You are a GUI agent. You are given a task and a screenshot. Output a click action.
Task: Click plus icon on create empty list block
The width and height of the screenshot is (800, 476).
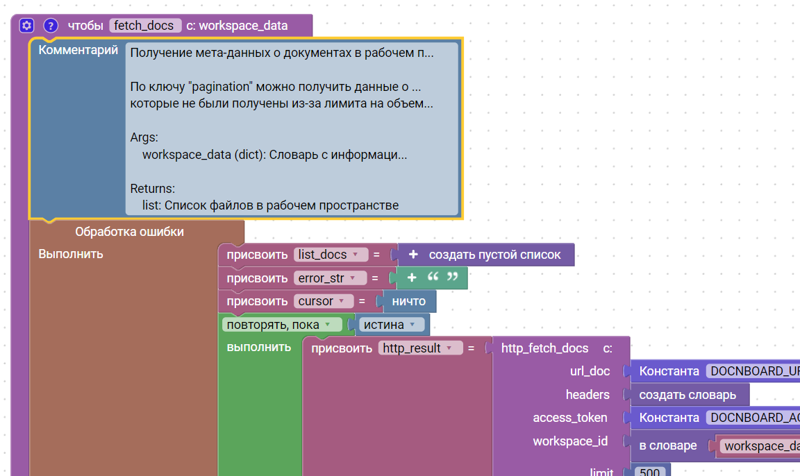coord(413,255)
